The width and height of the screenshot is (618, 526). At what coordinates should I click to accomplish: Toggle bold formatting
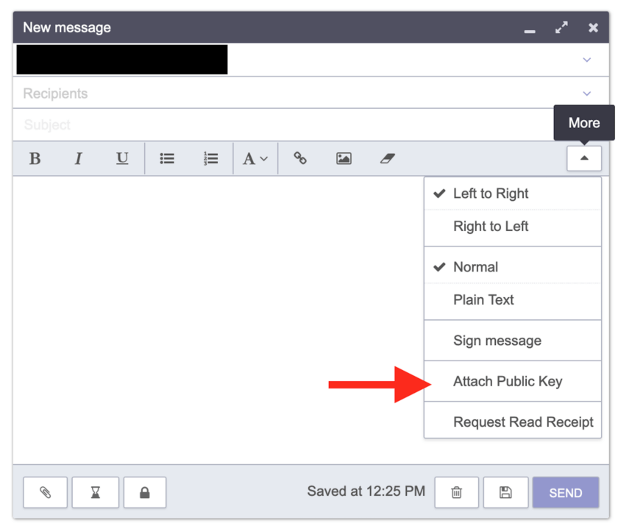point(35,159)
